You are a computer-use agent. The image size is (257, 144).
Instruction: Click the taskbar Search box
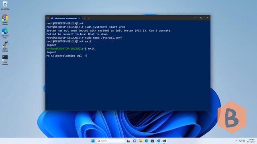[x=111, y=141]
